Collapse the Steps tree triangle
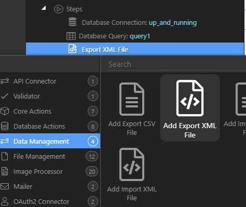Viewport: 246px width, 207px height. 44,8
